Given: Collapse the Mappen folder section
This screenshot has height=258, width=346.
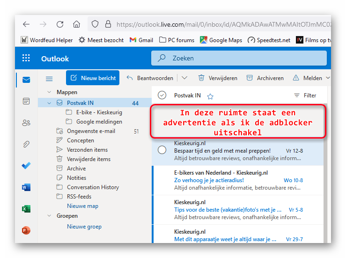Looking at the screenshot, I should (50, 92).
